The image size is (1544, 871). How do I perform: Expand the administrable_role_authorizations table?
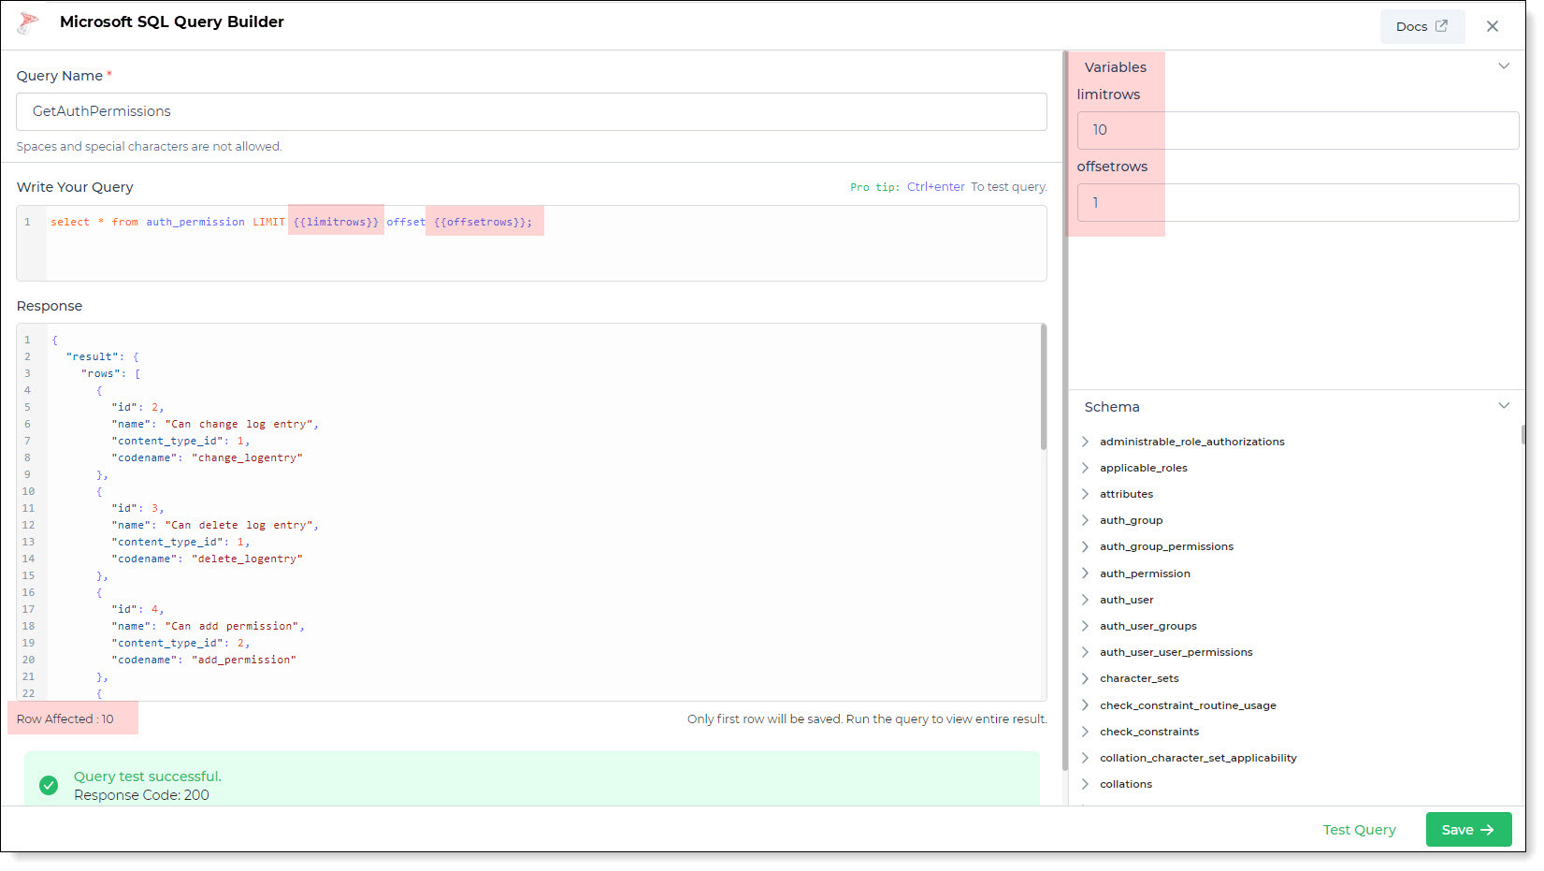pos(1085,442)
